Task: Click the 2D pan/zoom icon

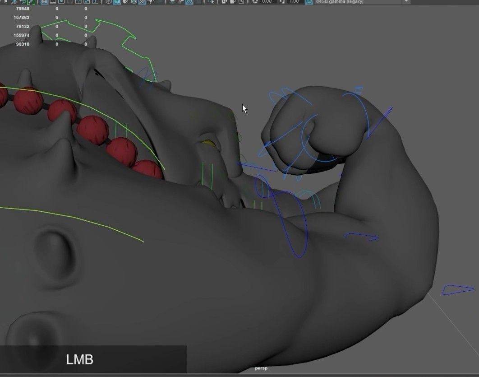Action: tap(23, 2)
